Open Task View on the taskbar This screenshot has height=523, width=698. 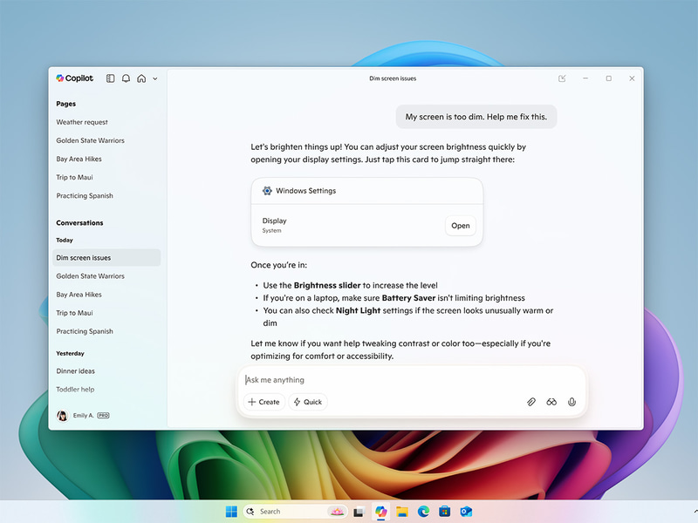pyautogui.click(x=359, y=512)
